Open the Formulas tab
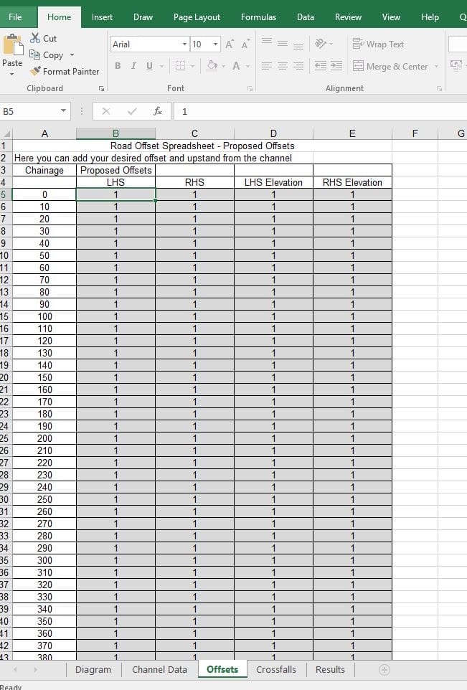 click(258, 17)
